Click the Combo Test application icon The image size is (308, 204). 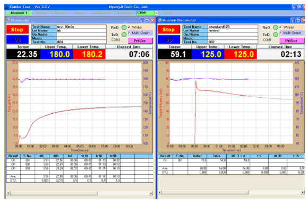tap(7, 7)
